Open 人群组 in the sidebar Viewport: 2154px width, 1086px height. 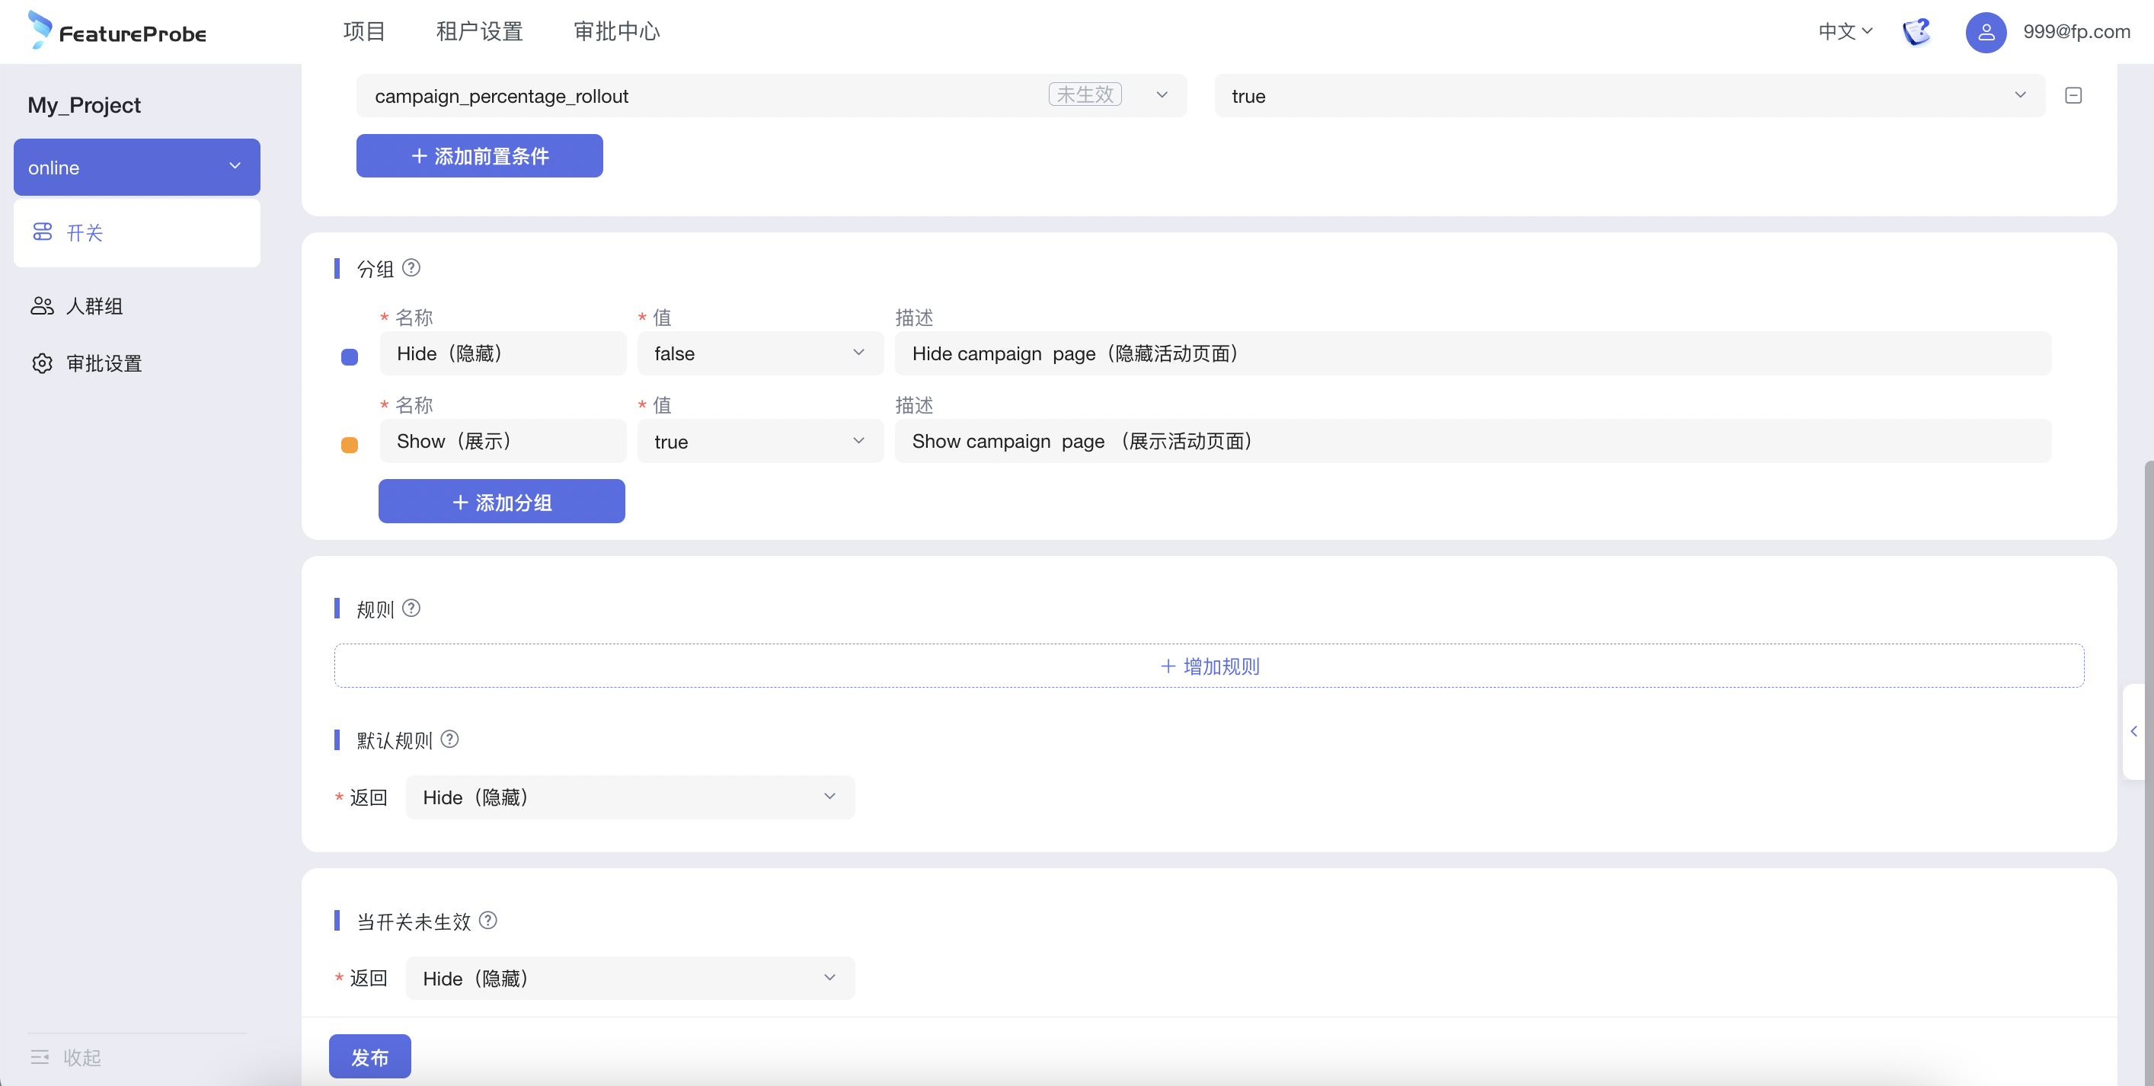[94, 306]
